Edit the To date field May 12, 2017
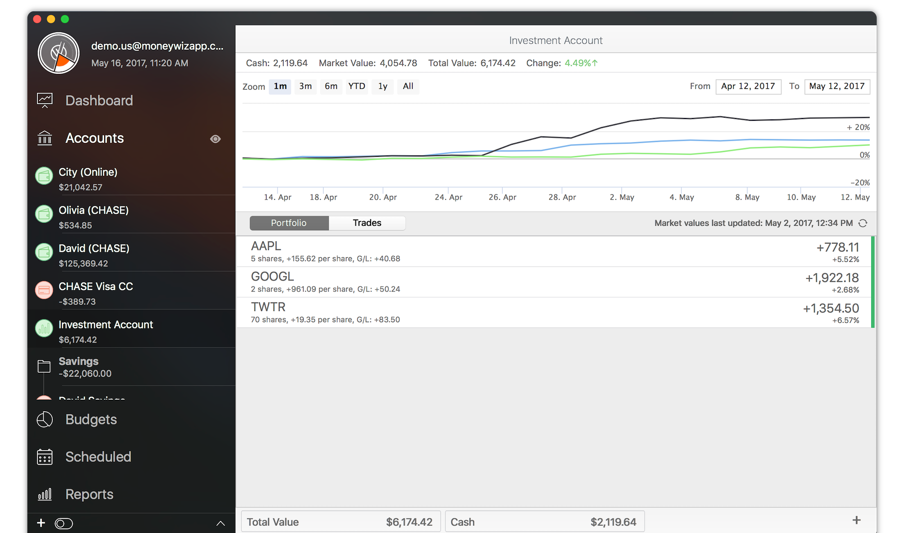 pyautogui.click(x=837, y=87)
